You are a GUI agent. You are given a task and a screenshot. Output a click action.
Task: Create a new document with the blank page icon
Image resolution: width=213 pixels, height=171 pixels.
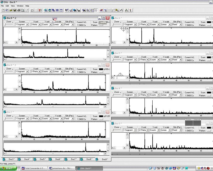(x=3, y=10)
